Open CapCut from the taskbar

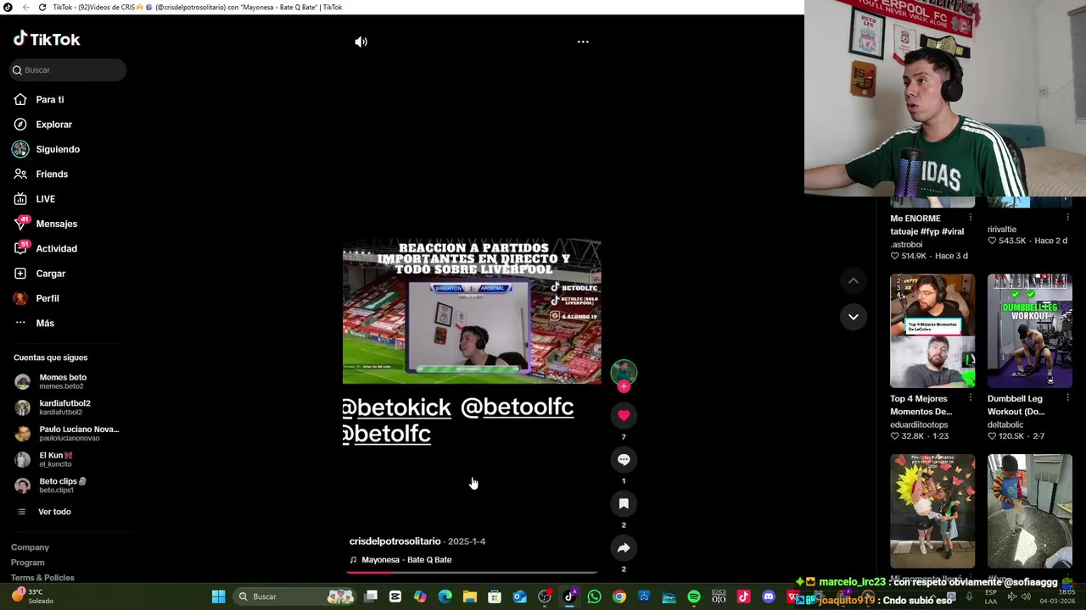(x=395, y=596)
